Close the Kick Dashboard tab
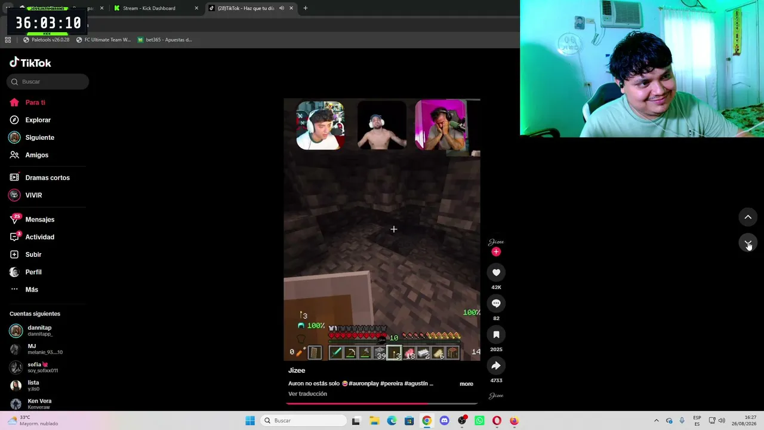The width and height of the screenshot is (764, 430). click(x=196, y=8)
